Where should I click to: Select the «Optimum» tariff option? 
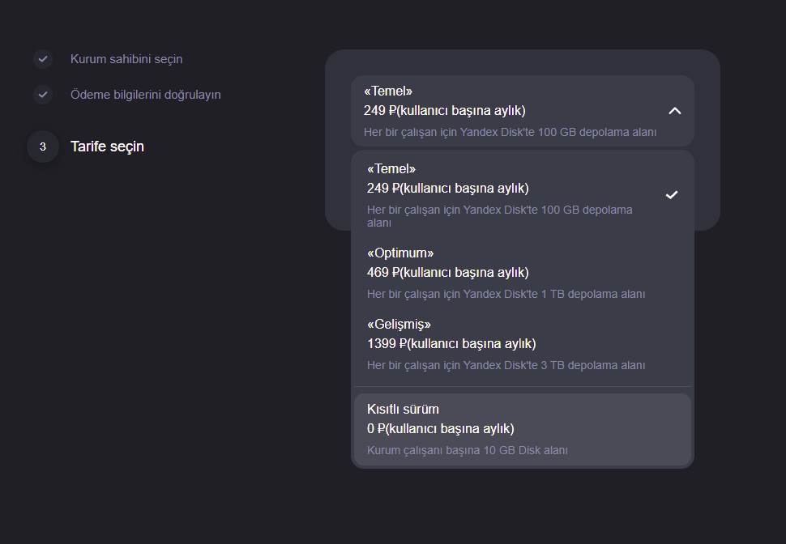click(x=523, y=273)
